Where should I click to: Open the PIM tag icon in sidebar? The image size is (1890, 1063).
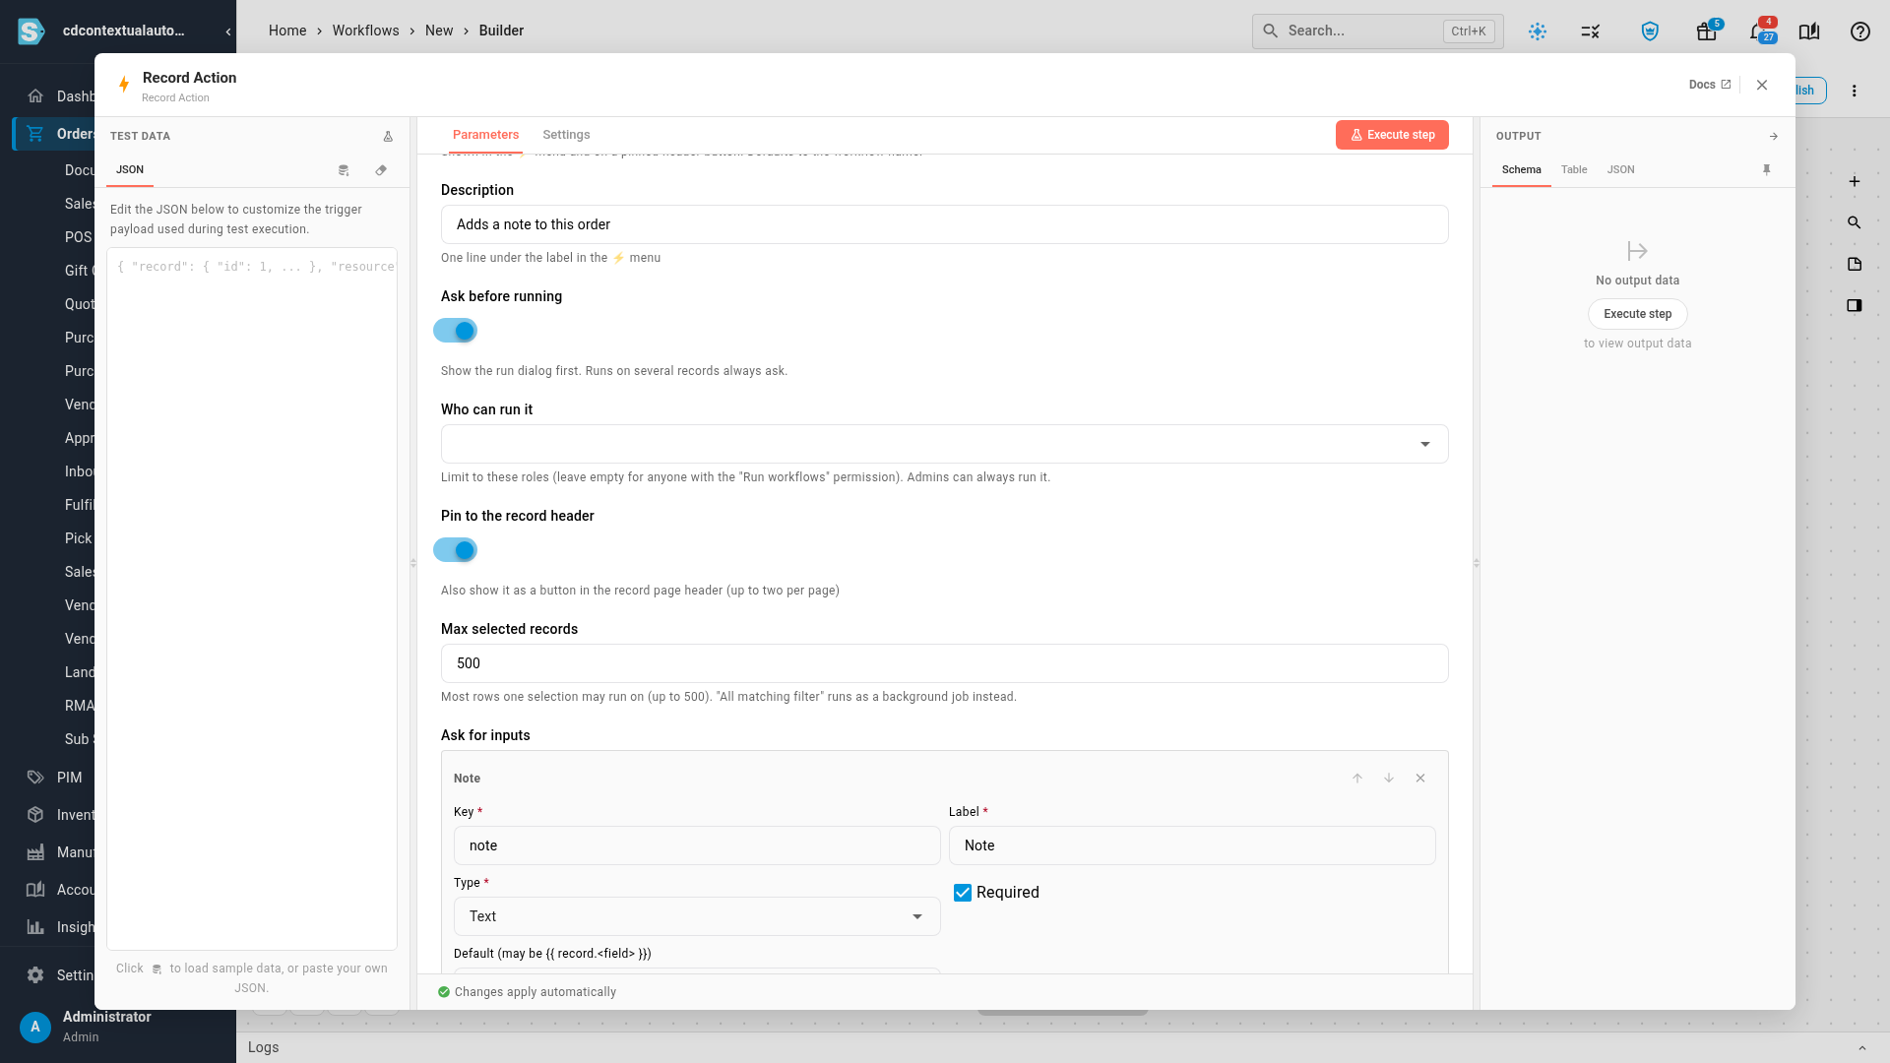[x=35, y=778]
